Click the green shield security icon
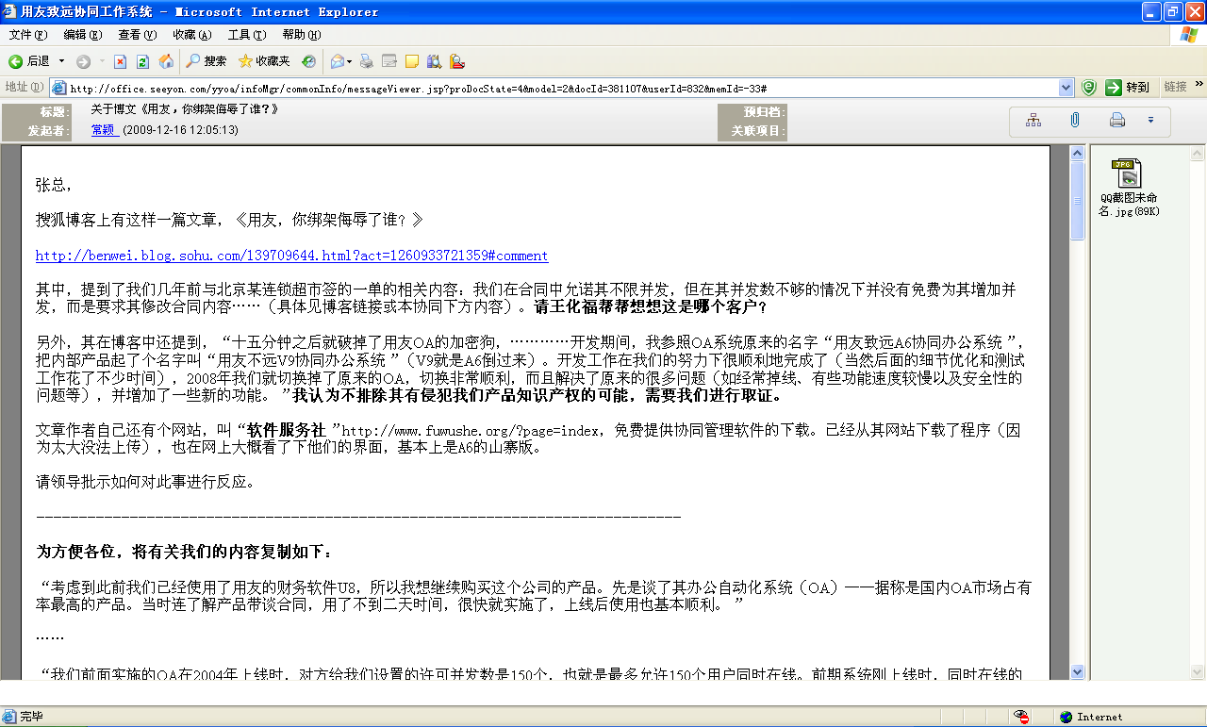This screenshot has height=727, width=1207. [1089, 87]
